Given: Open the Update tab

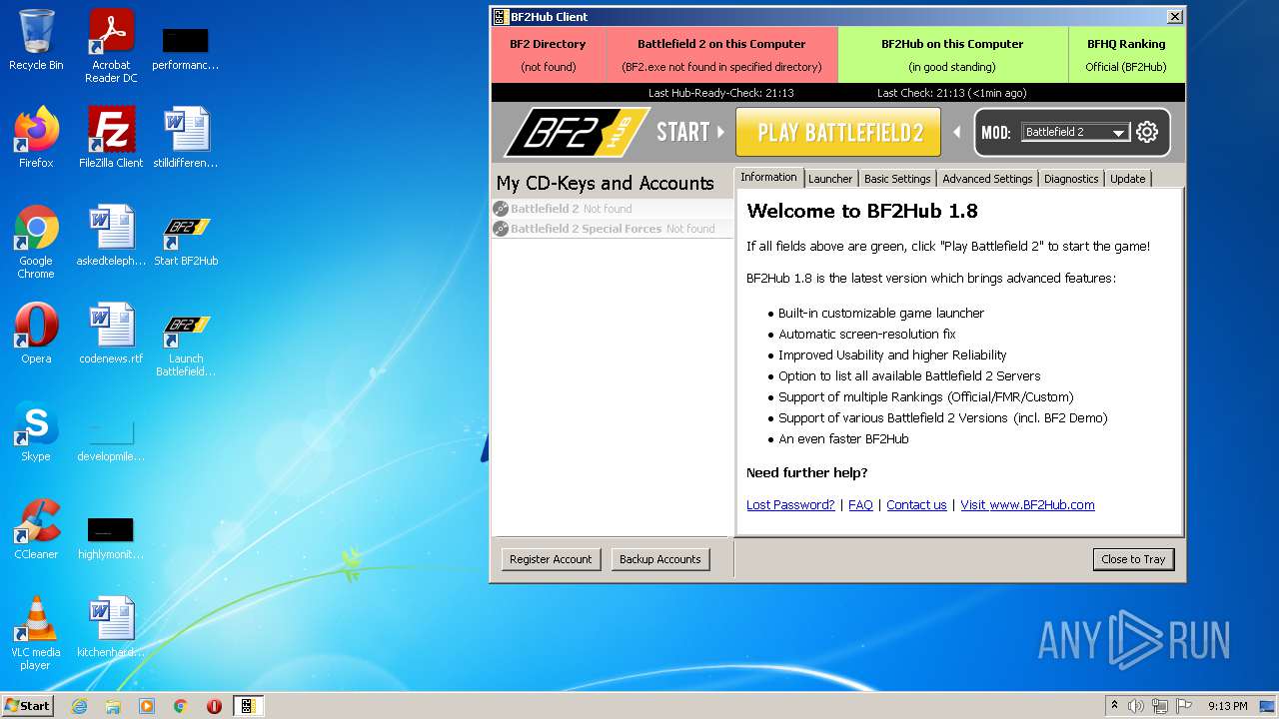Looking at the screenshot, I should click(x=1127, y=179).
